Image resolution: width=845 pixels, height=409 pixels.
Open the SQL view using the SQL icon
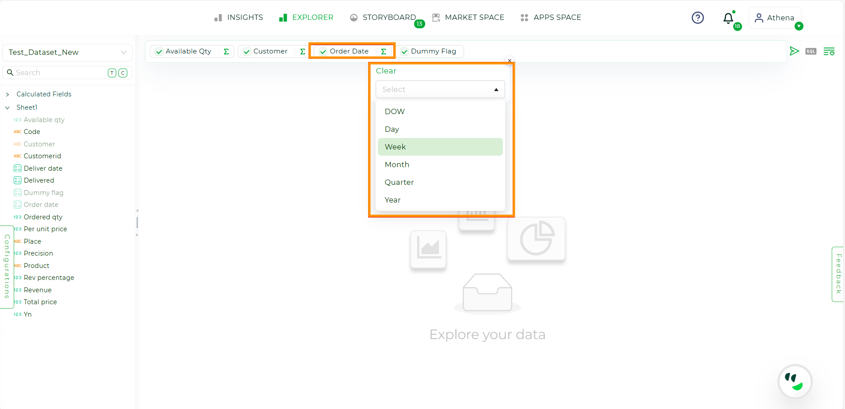[x=811, y=51]
